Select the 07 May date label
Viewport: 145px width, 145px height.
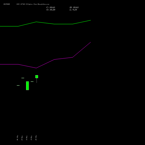pos(22,138)
